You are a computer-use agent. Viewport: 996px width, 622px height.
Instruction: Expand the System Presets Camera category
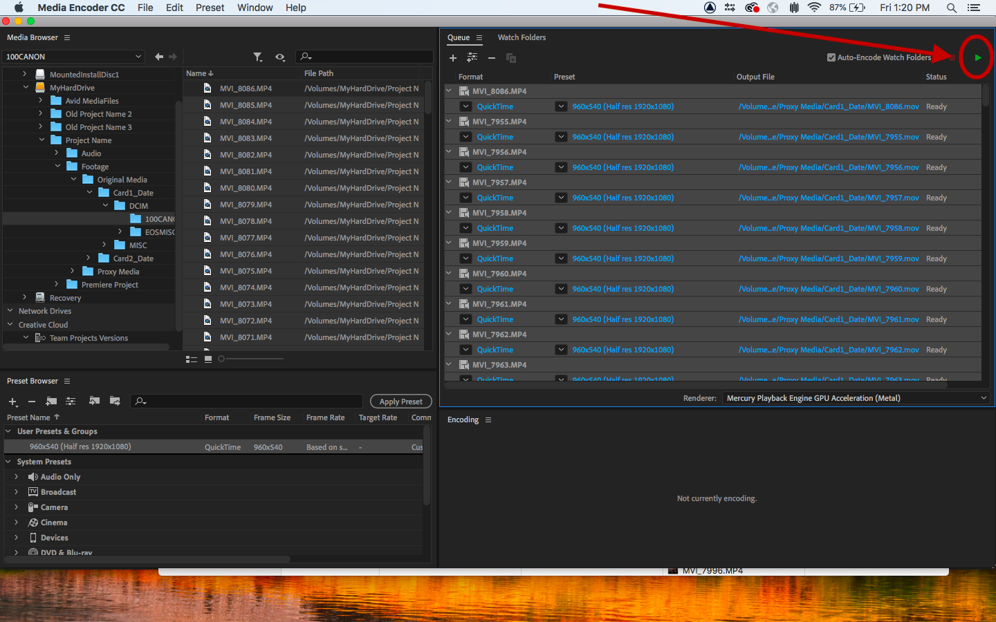(x=16, y=507)
